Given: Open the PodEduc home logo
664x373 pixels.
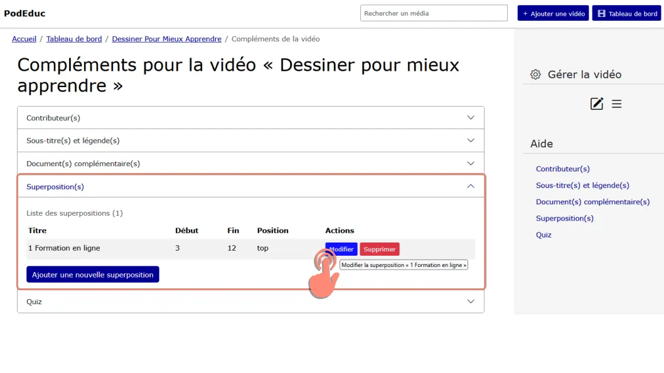Looking at the screenshot, I should click(x=24, y=13).
